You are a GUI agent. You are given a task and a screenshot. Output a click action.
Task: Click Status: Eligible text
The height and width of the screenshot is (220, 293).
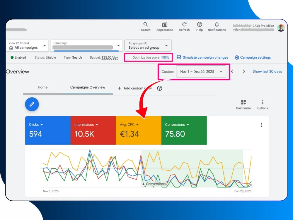pyautogui.click(x=45, y=57)
